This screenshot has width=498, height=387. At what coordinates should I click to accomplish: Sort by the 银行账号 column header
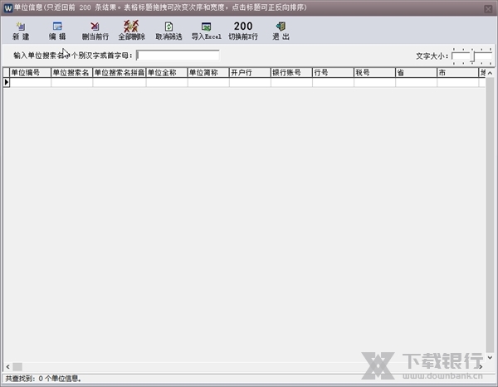290,73
